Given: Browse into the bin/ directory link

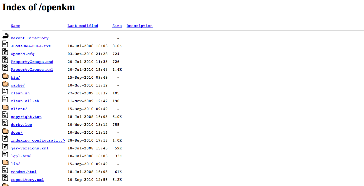Looking at the screenshot, I should (x=15, y=77).
